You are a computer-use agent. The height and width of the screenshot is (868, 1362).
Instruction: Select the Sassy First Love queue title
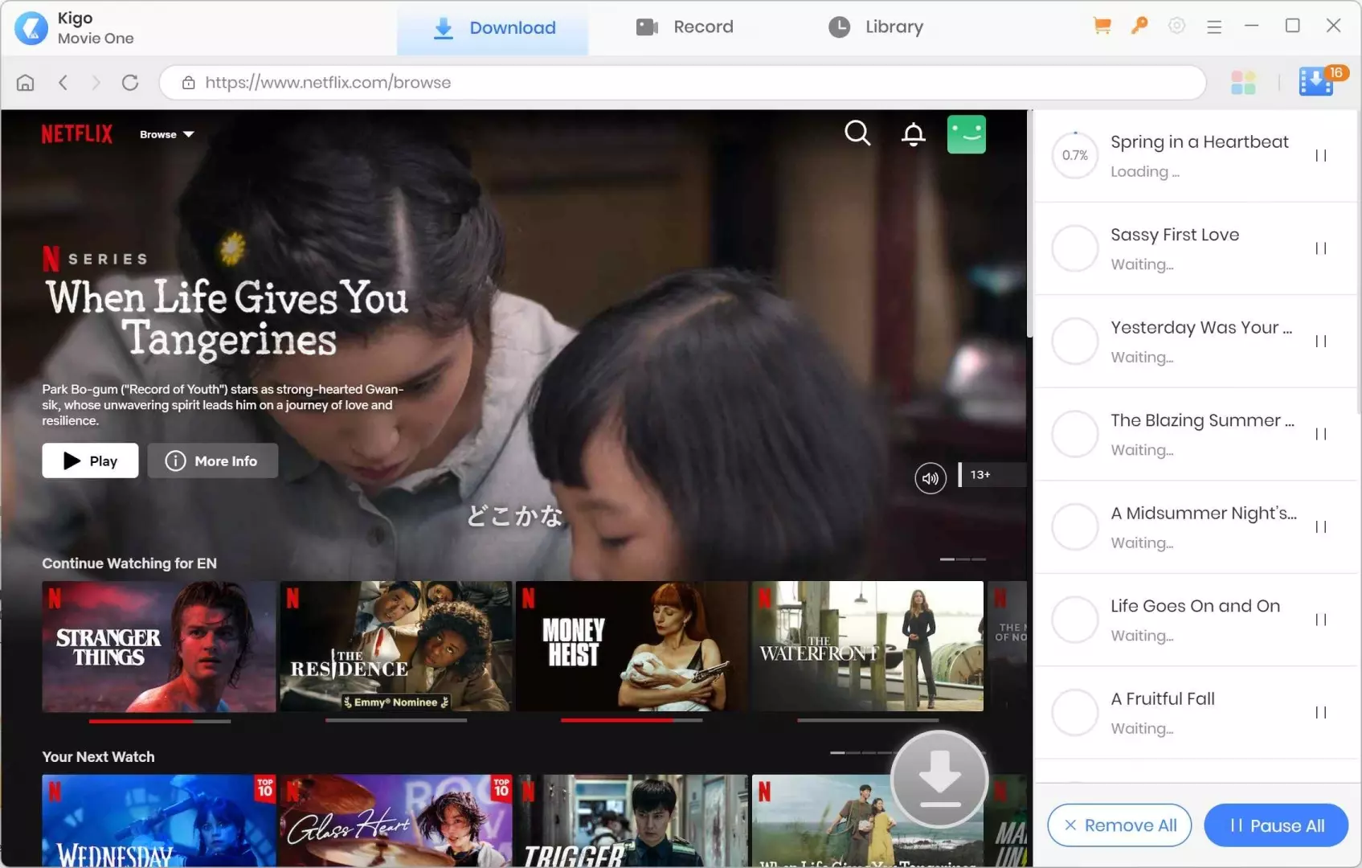pos(1175,235)
